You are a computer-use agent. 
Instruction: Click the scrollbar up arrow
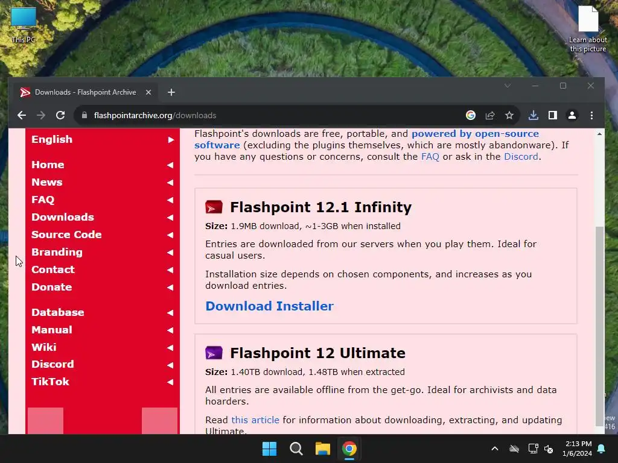point(599,134)
